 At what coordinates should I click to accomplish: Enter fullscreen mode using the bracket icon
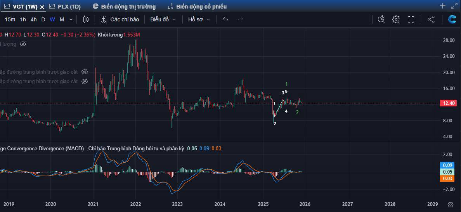[411, 19]
